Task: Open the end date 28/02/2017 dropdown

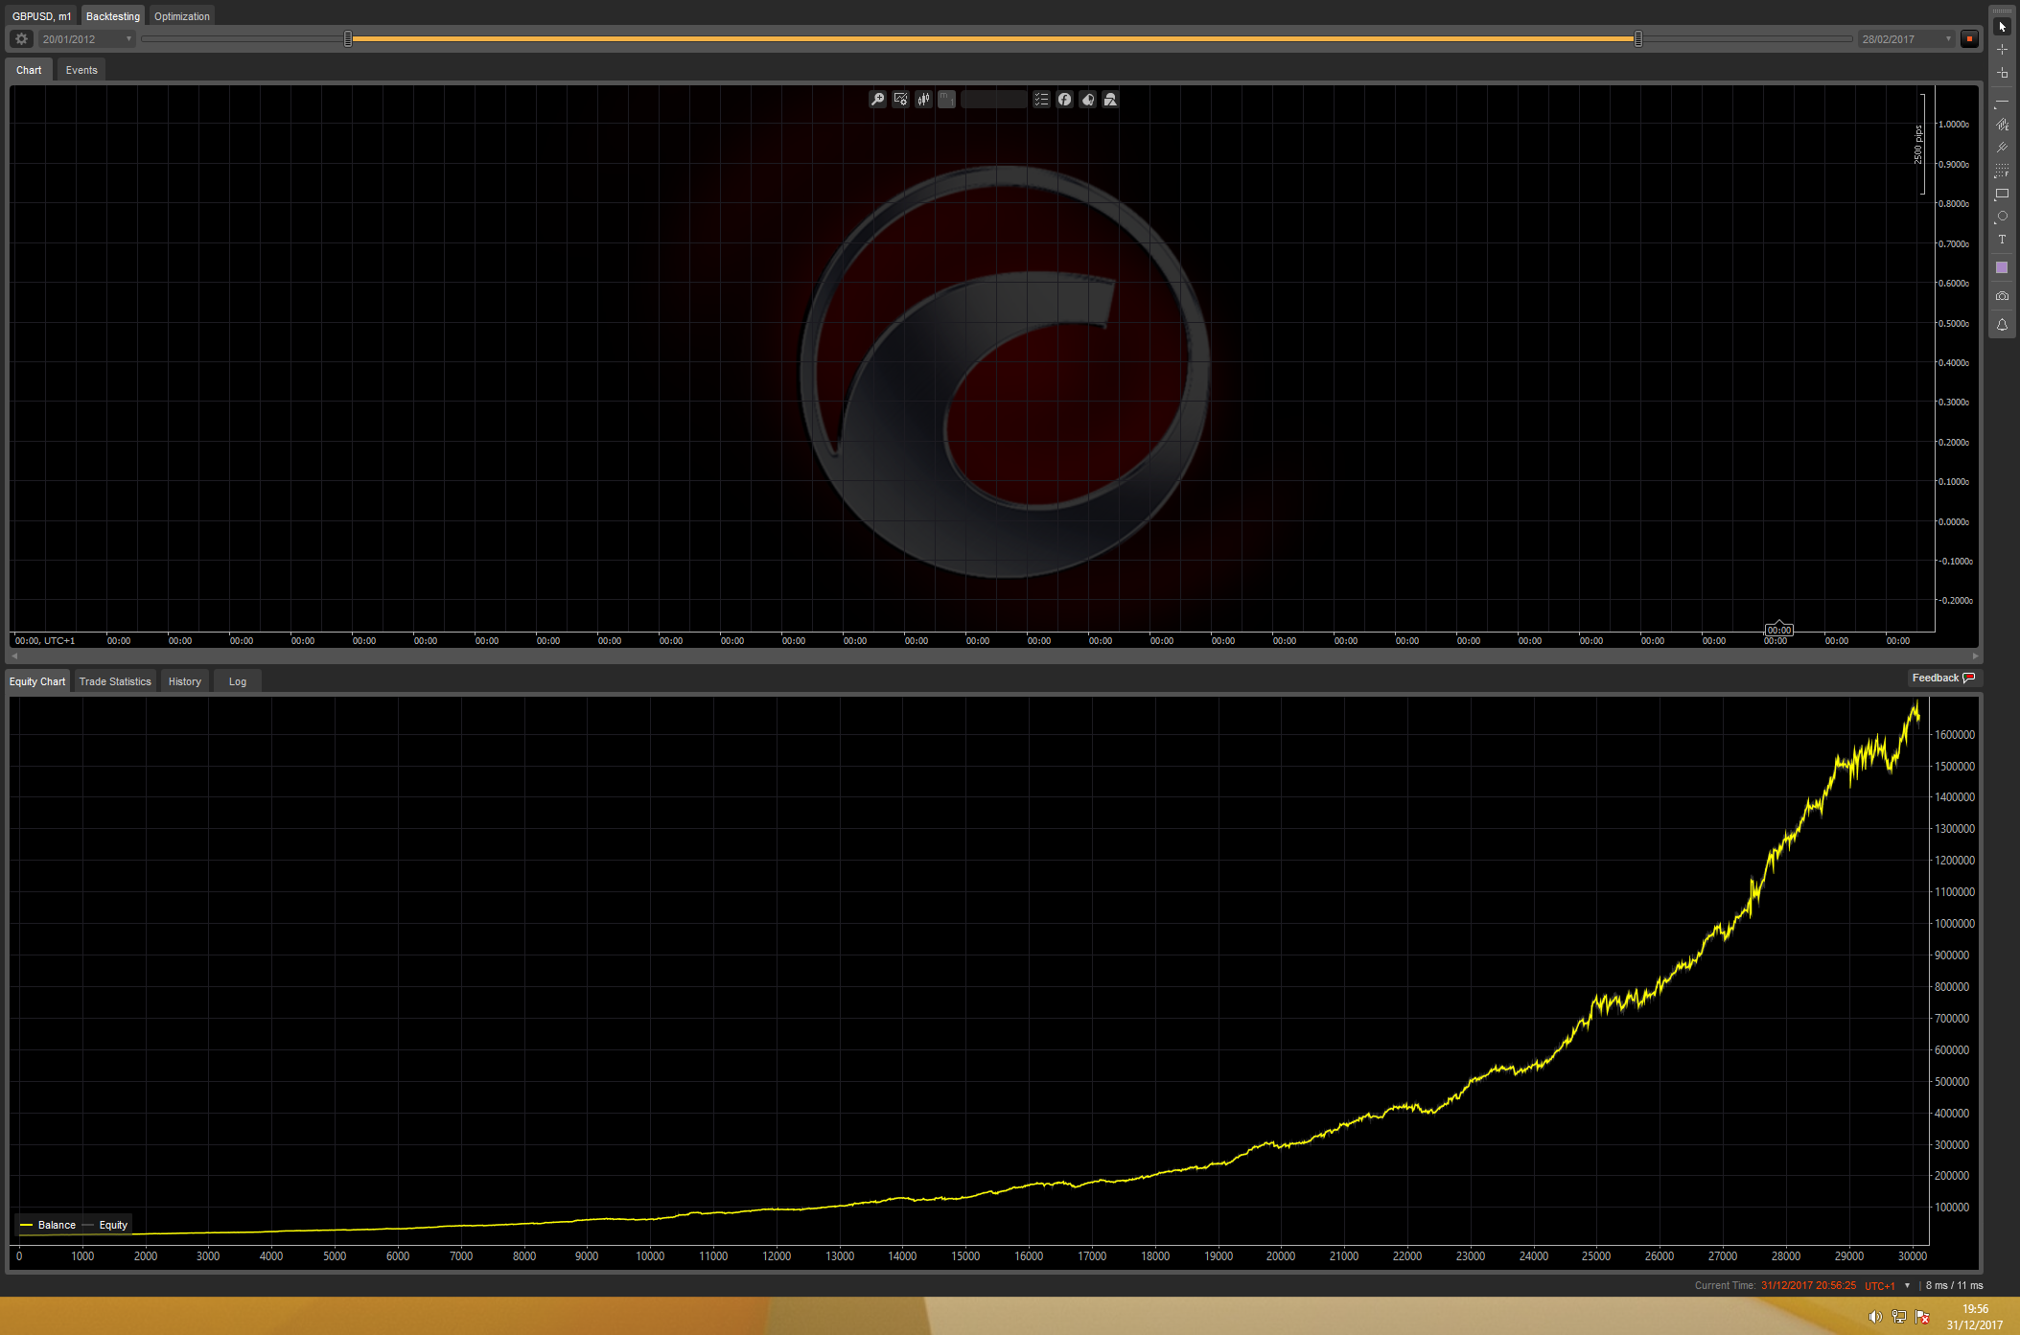Action: pyautogui.click(x=1907, y=39)
